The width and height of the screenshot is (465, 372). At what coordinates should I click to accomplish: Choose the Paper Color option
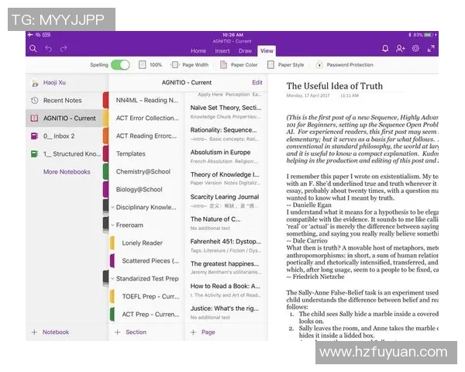(239, 65)
